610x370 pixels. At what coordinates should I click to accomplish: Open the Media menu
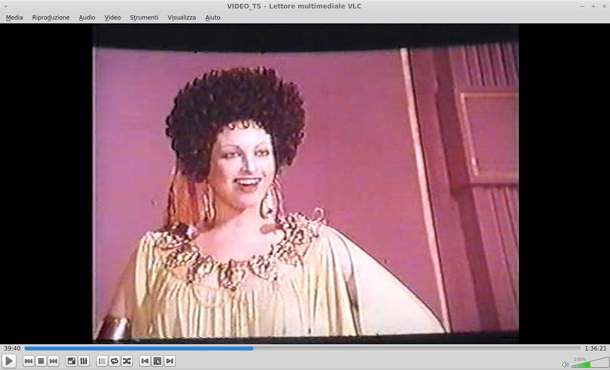tap(14, 18)
